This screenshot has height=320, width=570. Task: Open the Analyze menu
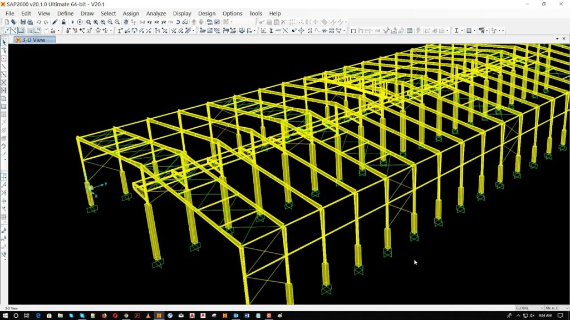click(x=156, y=13)
